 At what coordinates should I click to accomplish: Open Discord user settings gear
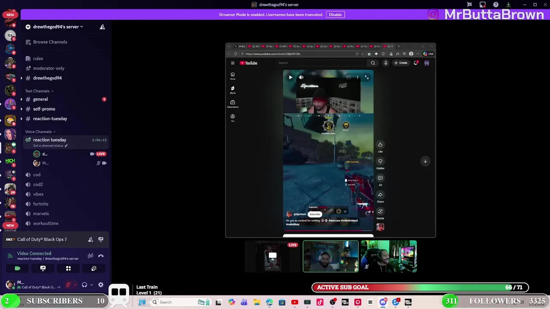[x=101, y=285]
